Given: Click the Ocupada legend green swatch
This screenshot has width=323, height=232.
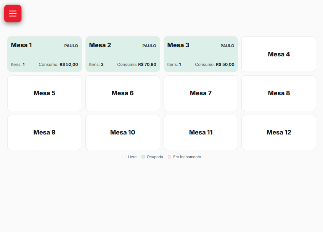Looking at the screenshot, I should coord(143,157).
